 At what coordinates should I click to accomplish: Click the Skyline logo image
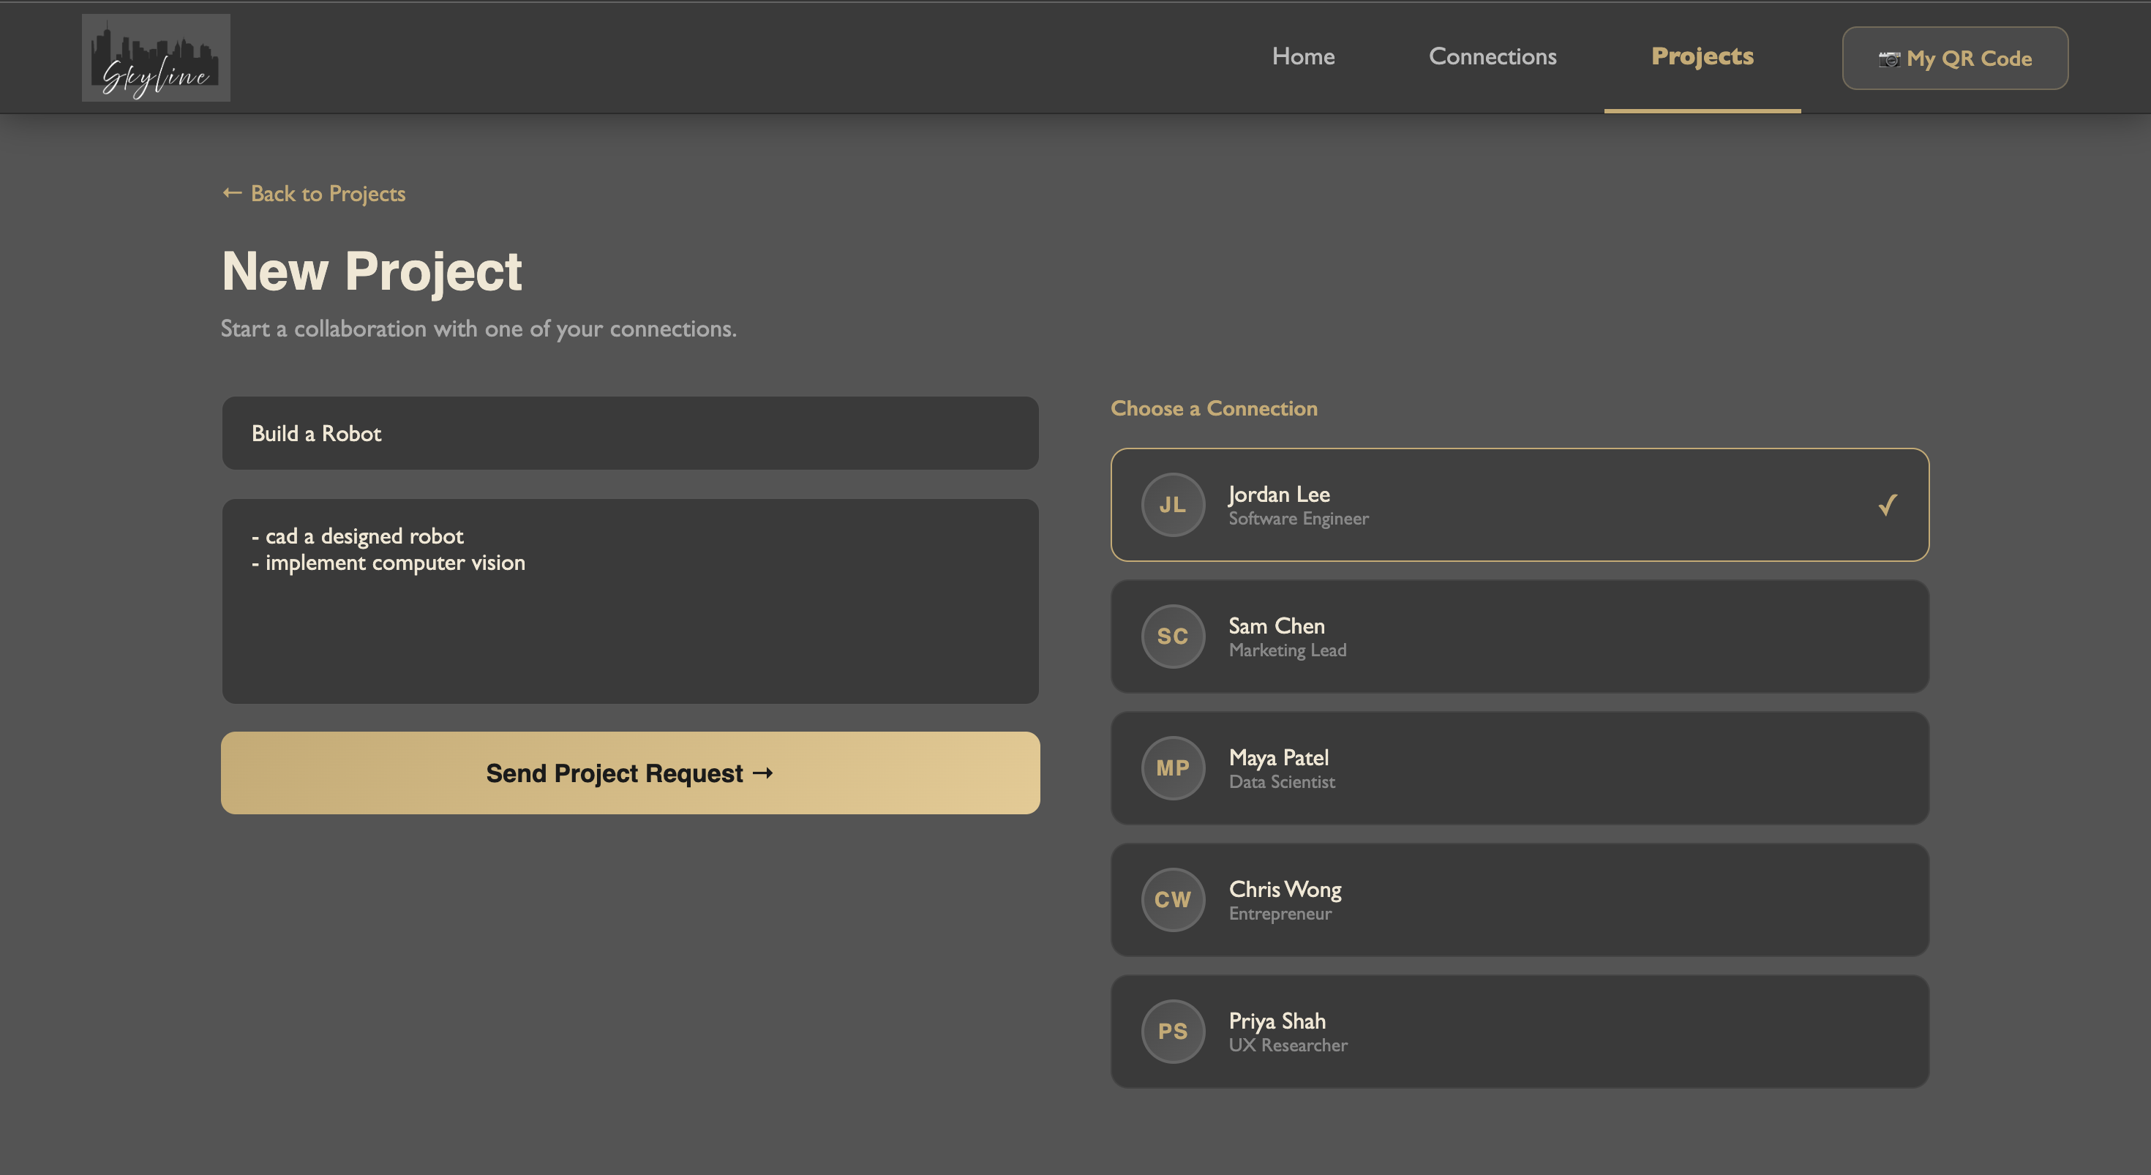[x=155, y=58]
